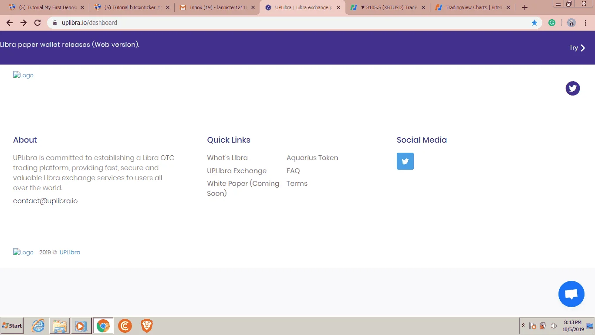Click the Show desktop icon beside the clock
This screenshot has height=335, width=595.
coord(590,326)
